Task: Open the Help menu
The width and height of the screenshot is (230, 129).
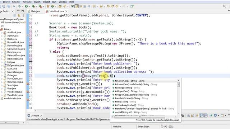Action: pyautogui.click(x=72, y=2)
